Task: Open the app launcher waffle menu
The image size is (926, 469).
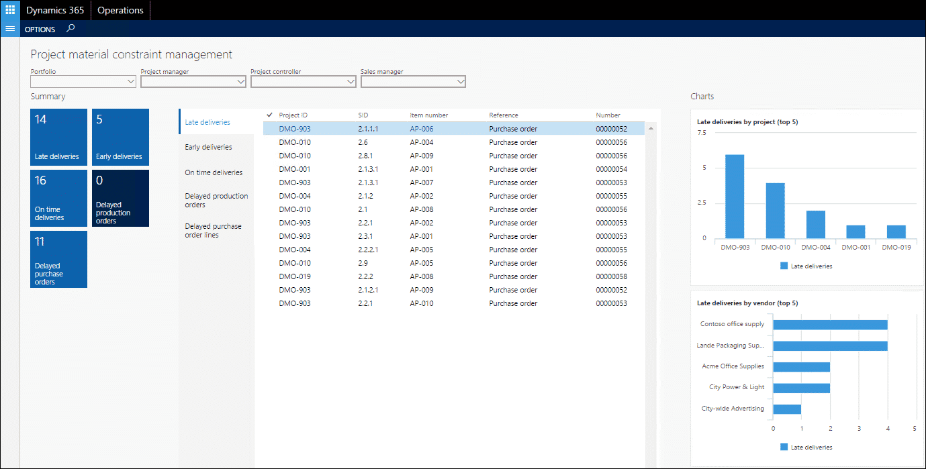Action: click(x=10, y=10)
